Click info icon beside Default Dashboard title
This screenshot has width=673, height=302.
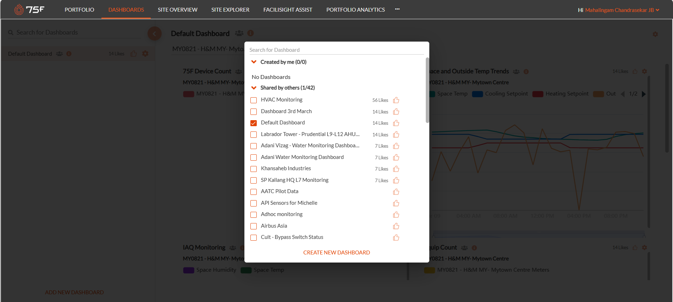tap(250, 33)
